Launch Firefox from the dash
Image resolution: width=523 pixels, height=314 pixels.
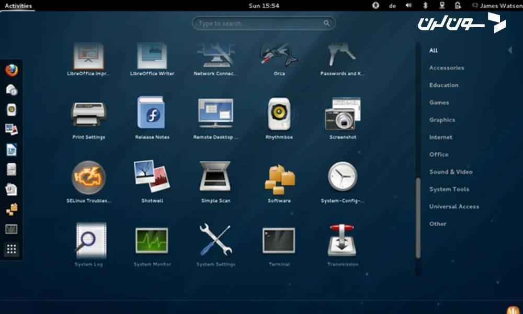pyautogui.click(x=12, y=71)
